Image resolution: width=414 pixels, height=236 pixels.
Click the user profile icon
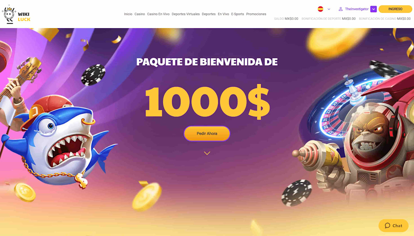tap(340, 9)
